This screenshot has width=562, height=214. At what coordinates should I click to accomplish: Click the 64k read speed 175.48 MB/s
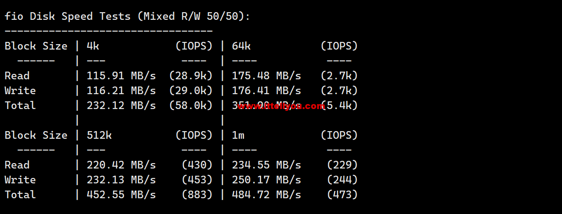pos(267,76)
